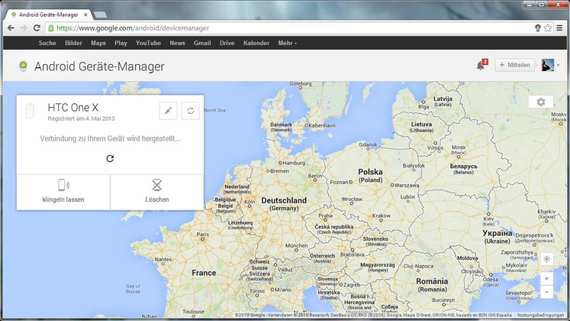Click the Mitteilen share button
Viewport: 570px width, 321px height.
click(x=515, y=65)
